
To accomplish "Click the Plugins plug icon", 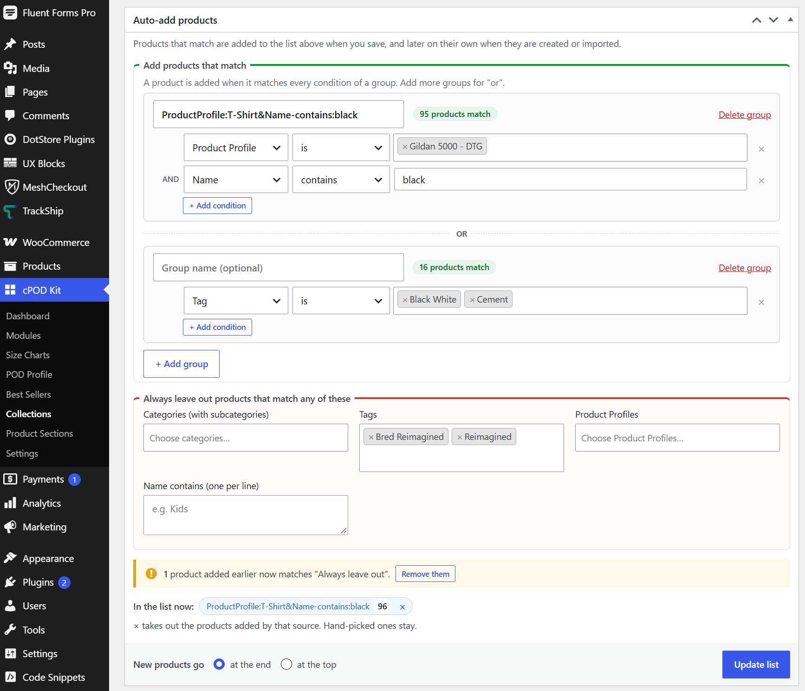I will coord(10,582).
